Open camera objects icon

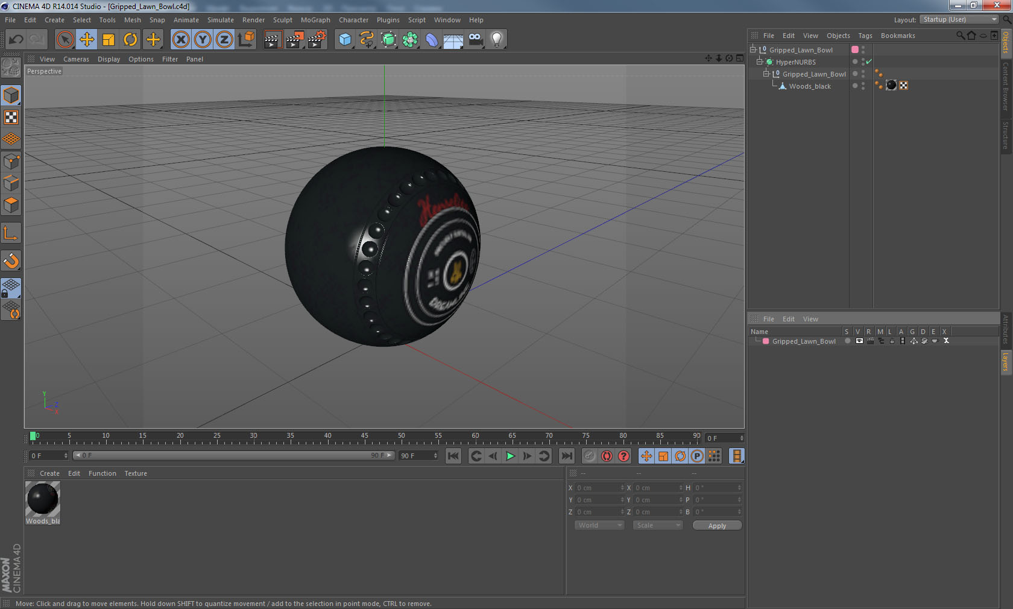(475, 40)
